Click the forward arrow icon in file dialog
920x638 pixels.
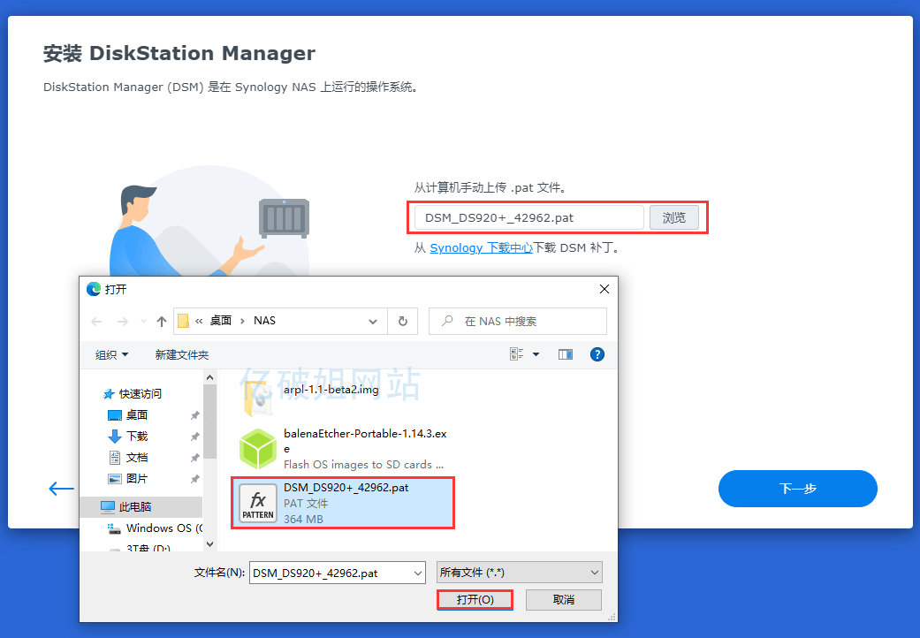pos(123,322)
